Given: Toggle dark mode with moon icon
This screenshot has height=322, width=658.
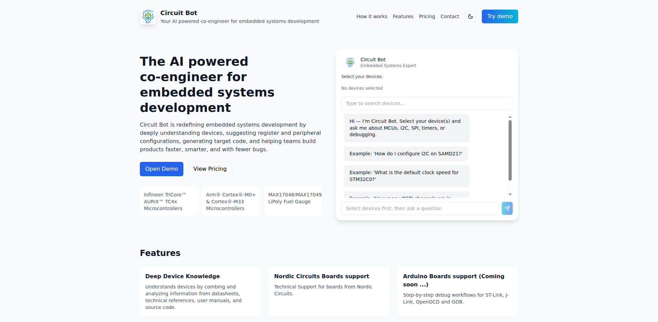Looking at the screenshot, I should pos(471,16).
